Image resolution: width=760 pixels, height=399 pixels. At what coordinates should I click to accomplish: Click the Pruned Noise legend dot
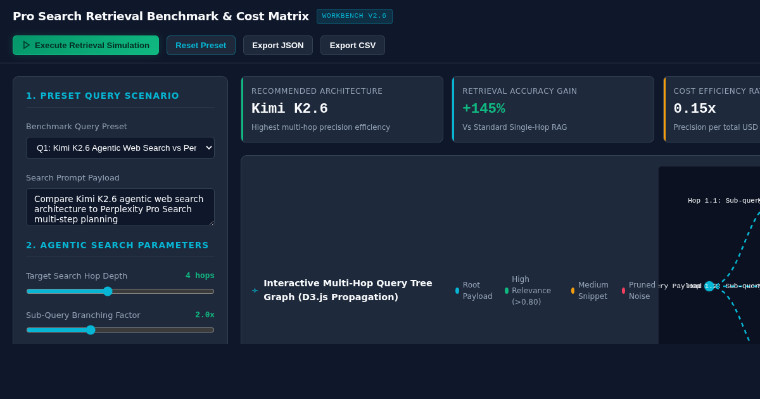pos(624,291)
